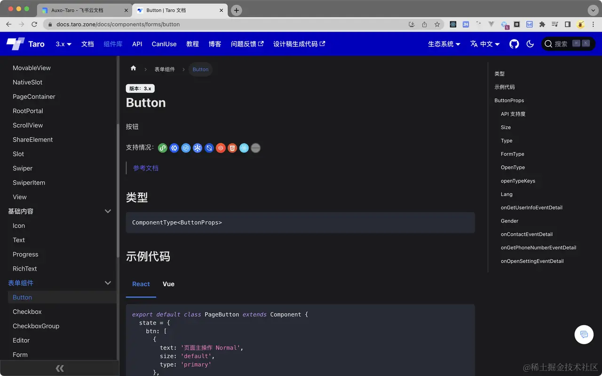602x376 pixels.
Task: Open the 生态系统 dropdown menu
Action: point(444,44)
